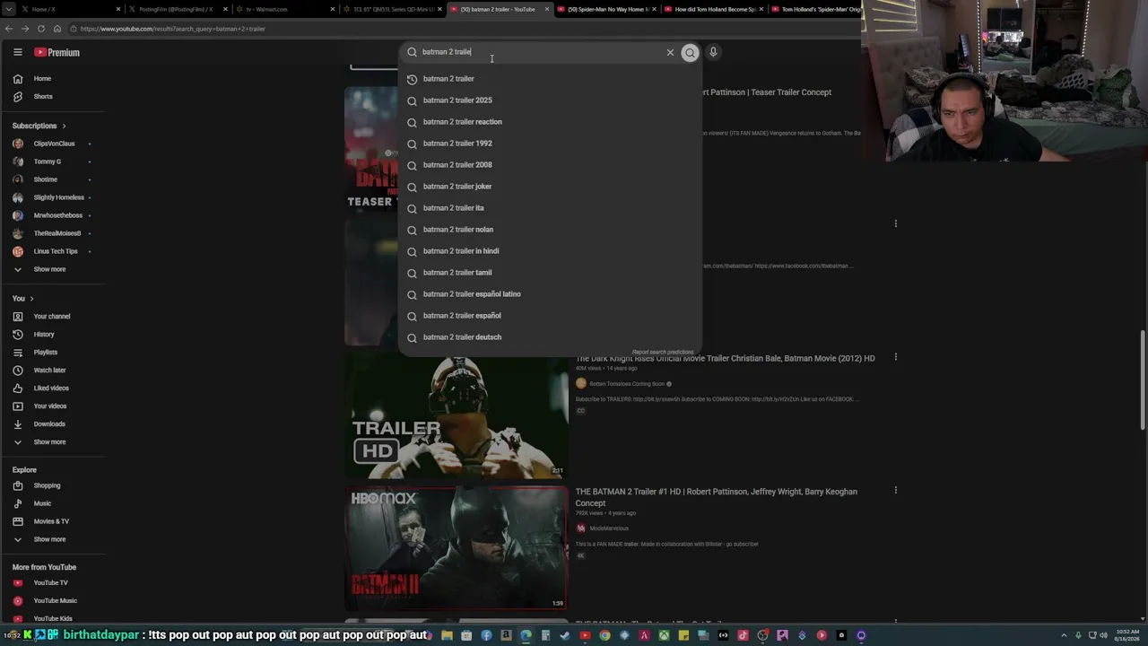This screenshot has height=646, width=1148.
Task: Clear the search box with the X
Action: (670, 52)
